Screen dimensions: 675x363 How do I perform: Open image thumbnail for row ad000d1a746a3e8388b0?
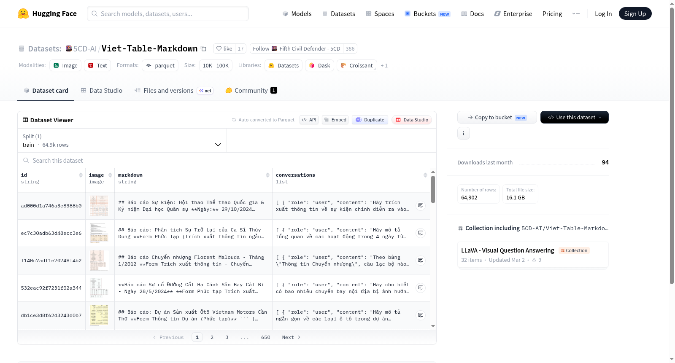coord(99,206)
